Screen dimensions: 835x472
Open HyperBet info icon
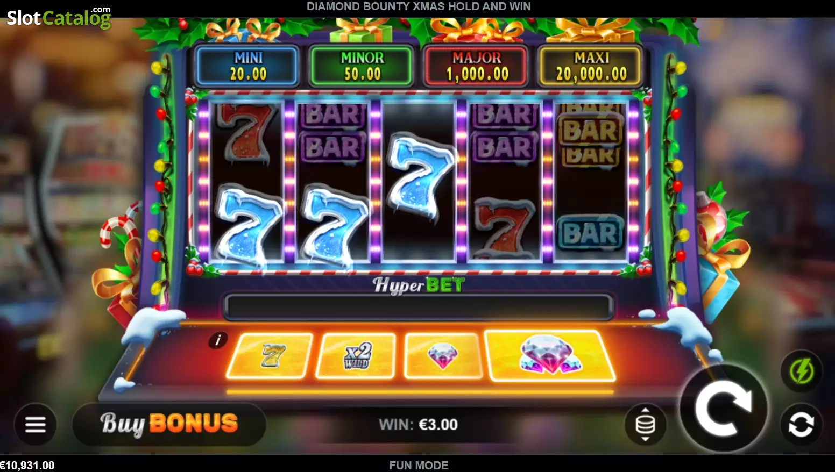[218, 340]
